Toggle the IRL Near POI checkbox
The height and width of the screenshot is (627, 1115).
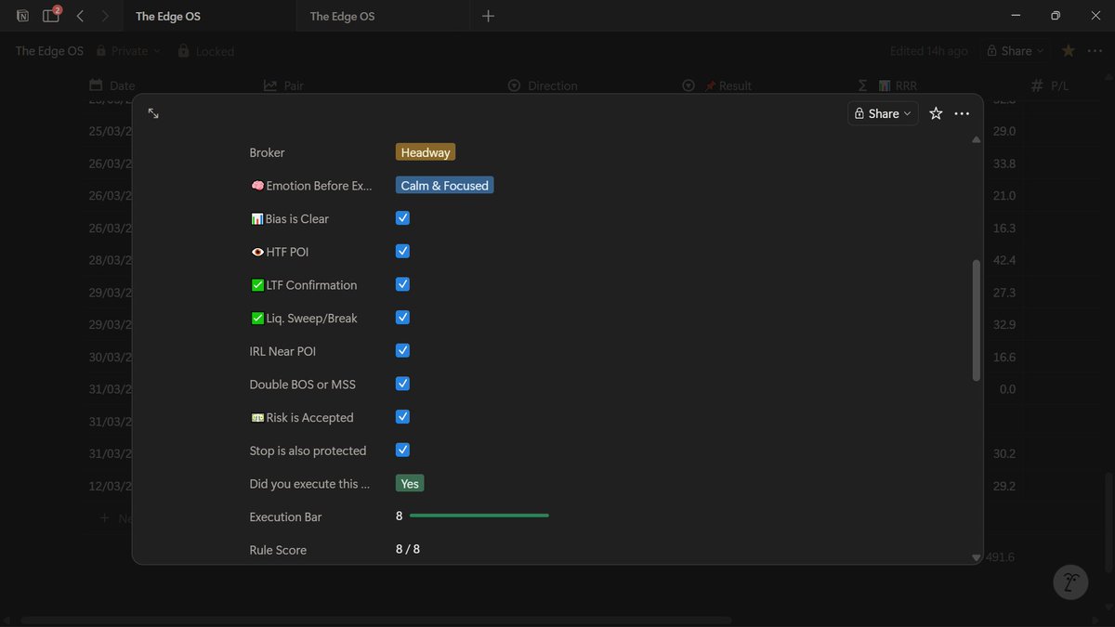click(402, 350)
